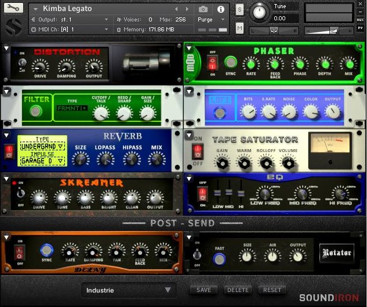Toggle the Rotator on/off switch
Screen dimensions: 367x307
coord(197,255)
